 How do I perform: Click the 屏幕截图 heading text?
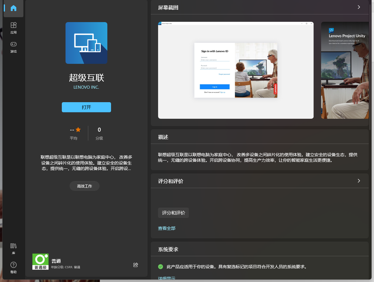pyautogui.click(x=168, y=8)
